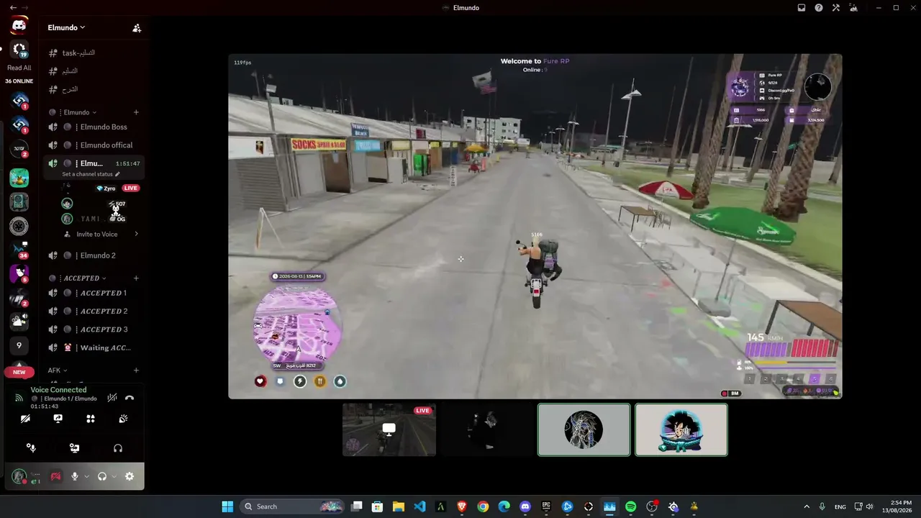Switch the ENG input language indicator

pyautogui.click(x=840, y=506)
